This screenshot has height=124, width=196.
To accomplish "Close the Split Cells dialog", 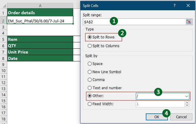I will coord(188,5).
